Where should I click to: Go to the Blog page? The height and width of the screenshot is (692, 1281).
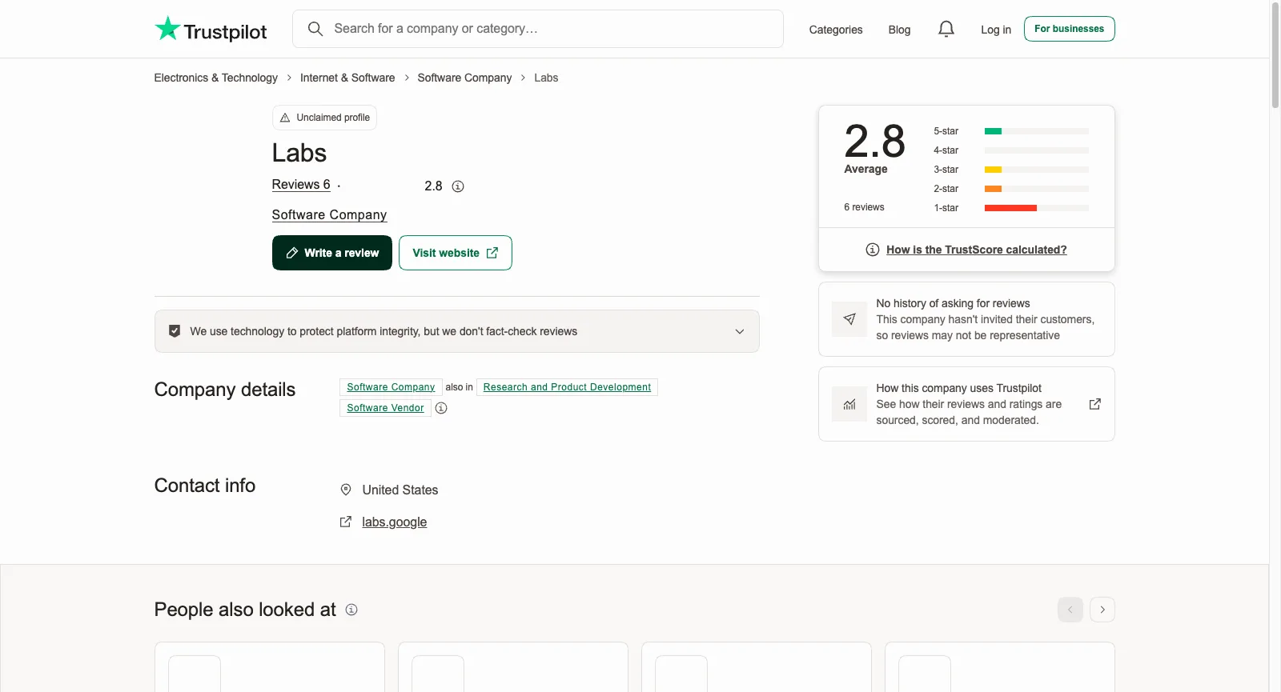pyautogui.click(x=899, y=30)
